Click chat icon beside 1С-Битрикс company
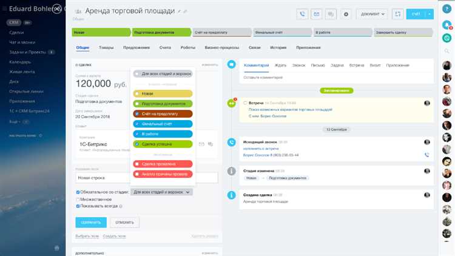 [211, 144]
